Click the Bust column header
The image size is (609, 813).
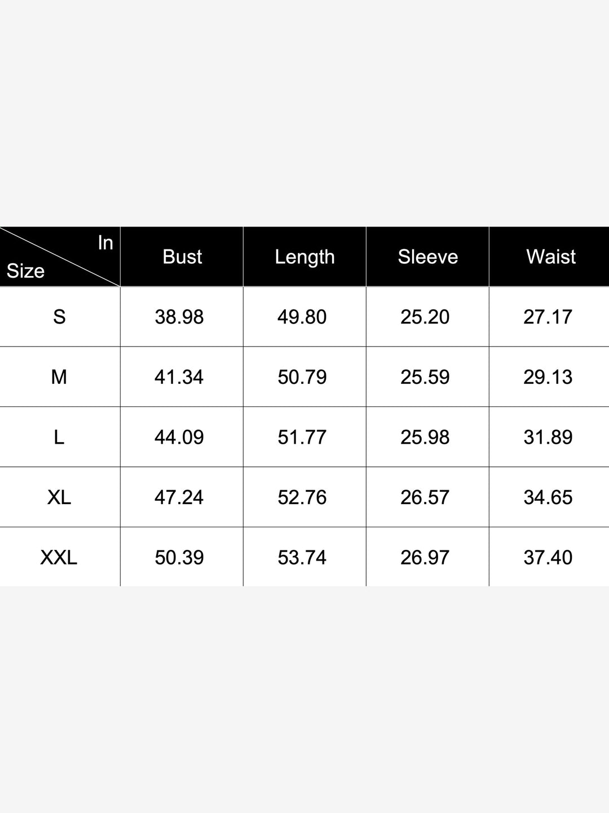click(182, 257)
